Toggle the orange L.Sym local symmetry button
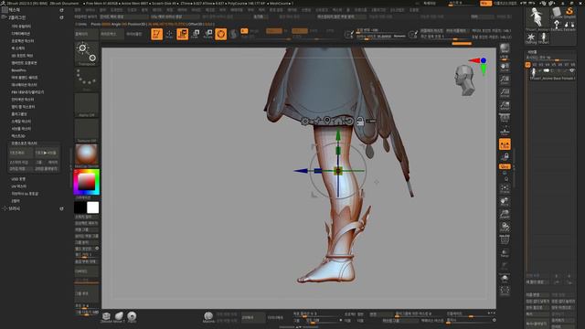The width and height of the screenshot is (585, 329). 505,144
